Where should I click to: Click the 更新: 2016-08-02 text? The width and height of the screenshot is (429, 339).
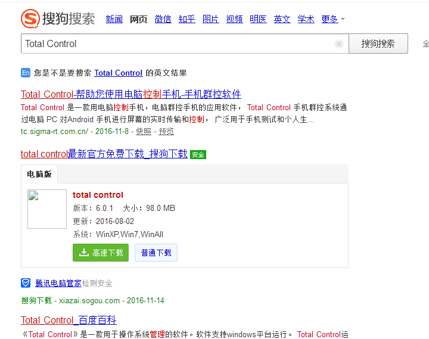pos(104,221)
